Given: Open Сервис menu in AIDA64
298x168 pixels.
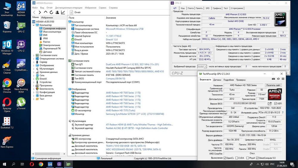Looking at the screenshot, I should [103, 8].
